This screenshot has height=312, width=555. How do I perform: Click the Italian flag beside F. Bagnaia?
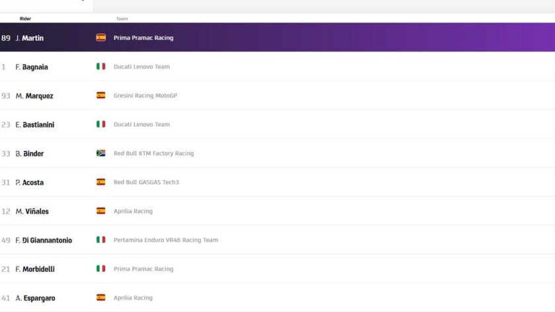point(100,67)
